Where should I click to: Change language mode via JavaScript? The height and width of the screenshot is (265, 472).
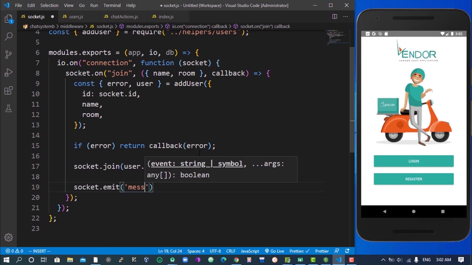[x=250, y=251]
